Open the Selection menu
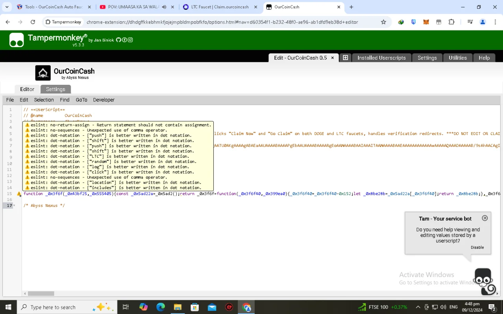The height and width of the screenshot is (314, 503). point(44,100)
